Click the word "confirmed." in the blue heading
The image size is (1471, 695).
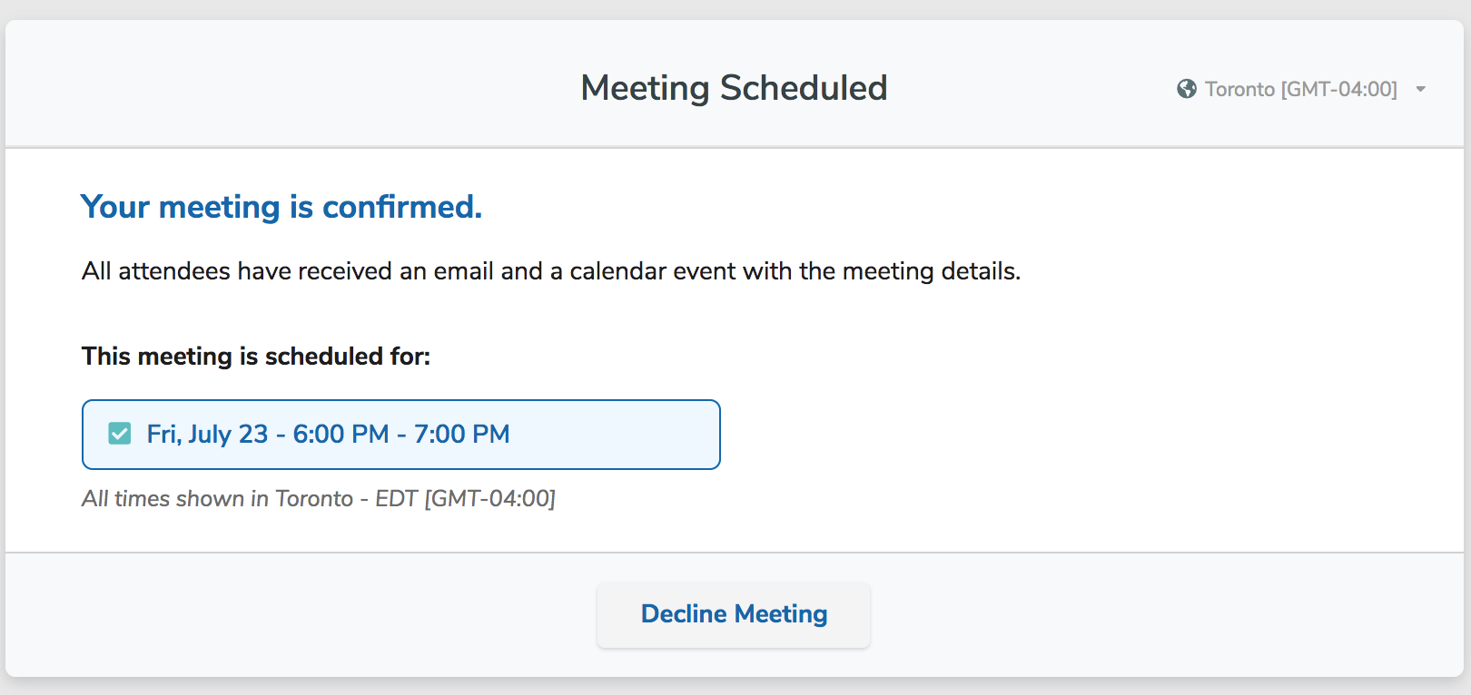point(402,207)
